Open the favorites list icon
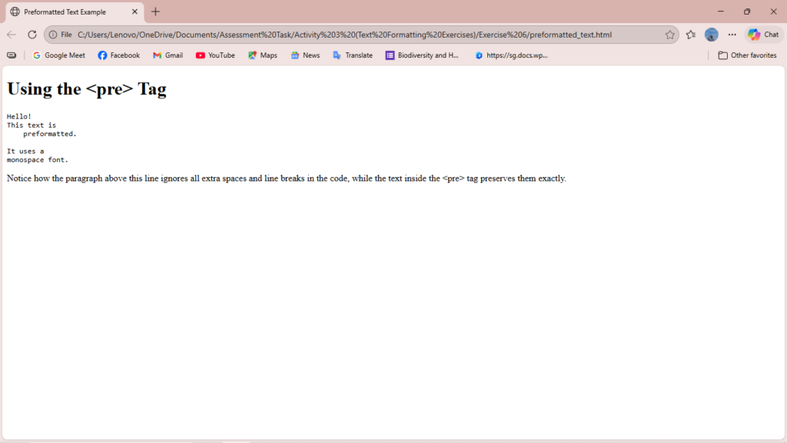 [690, 35]
